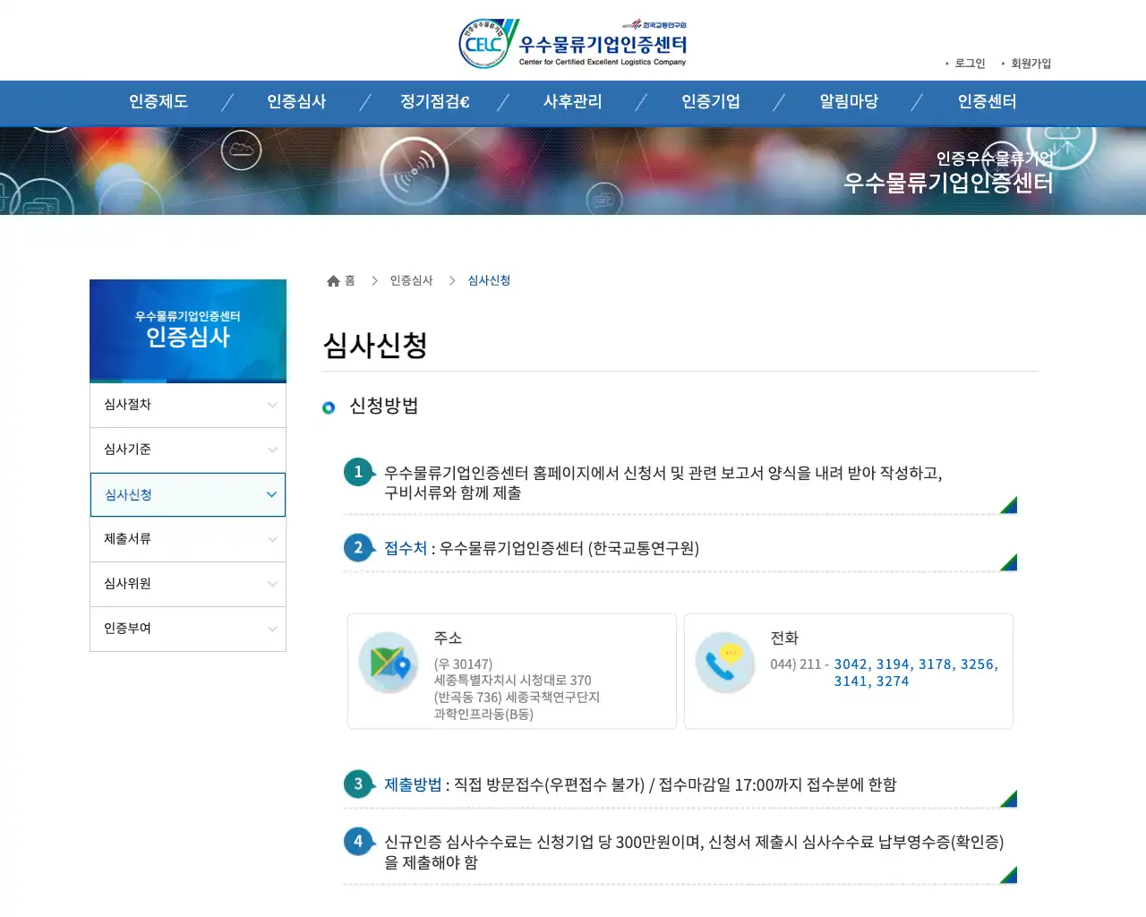Screen dimensions: 1146x917
Task: Click the map location icon beside 주소
Action: pos(389,663)
